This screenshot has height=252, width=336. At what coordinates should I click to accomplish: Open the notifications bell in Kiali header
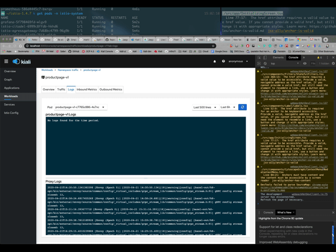coord(215,61)
